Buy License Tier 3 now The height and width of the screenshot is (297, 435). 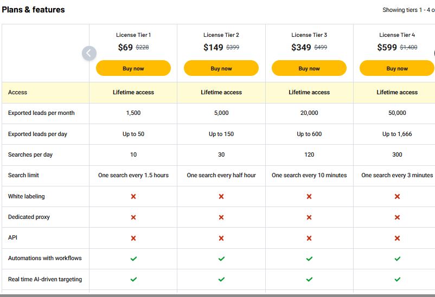pos(309,68)
